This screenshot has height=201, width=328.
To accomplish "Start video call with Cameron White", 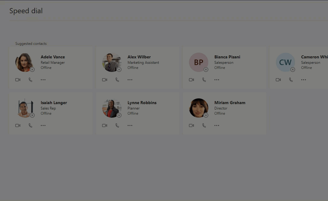I will 278,80.
